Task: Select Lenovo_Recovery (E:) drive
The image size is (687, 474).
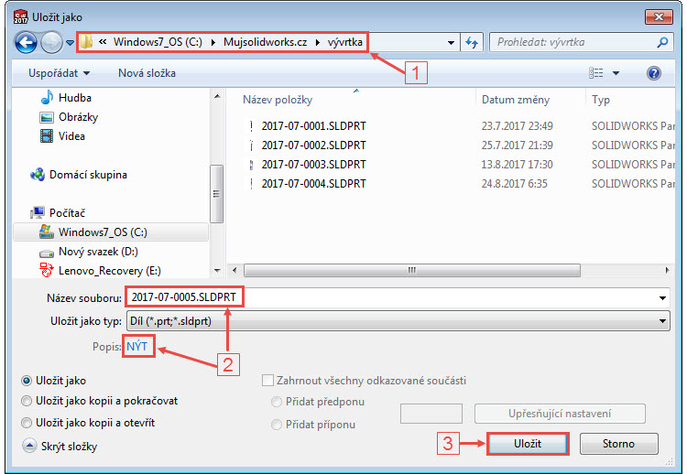Action: point(110,271)
